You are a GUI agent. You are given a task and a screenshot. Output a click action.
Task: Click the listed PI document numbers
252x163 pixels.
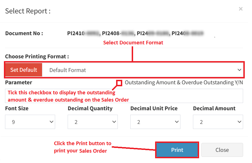[135, 33]
